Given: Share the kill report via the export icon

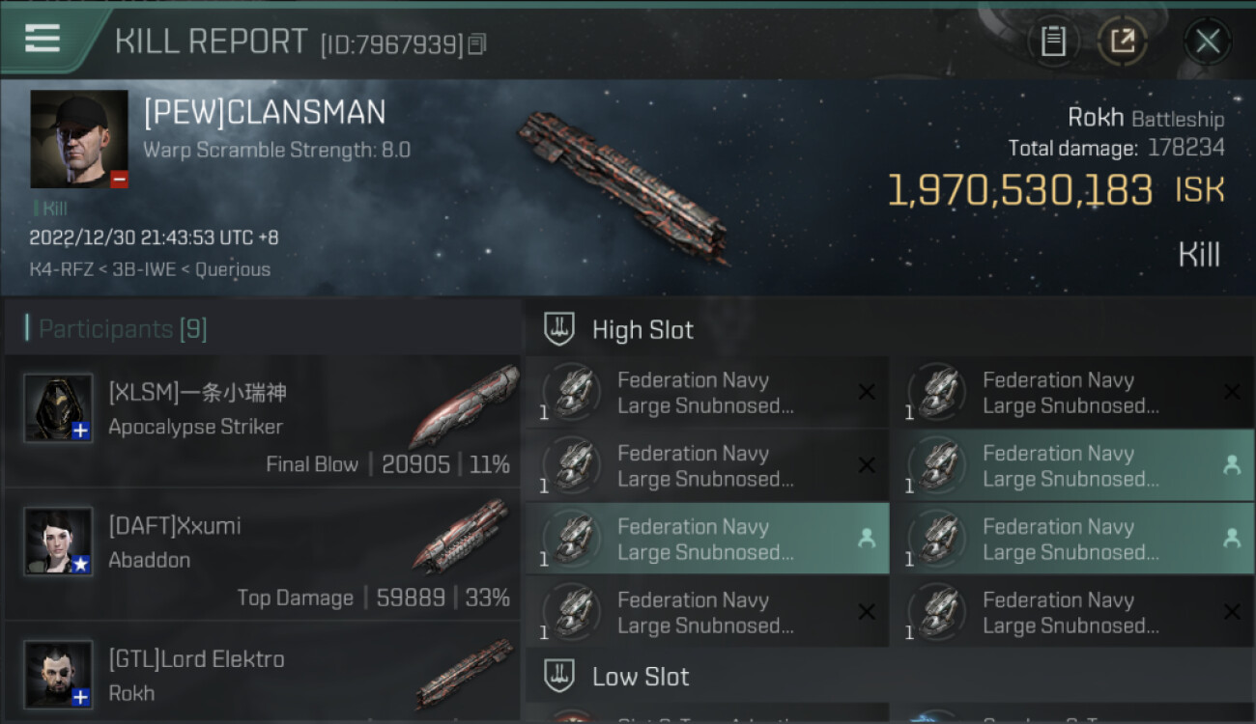Looking at the screenshot, I should (x=1123, y=41).
